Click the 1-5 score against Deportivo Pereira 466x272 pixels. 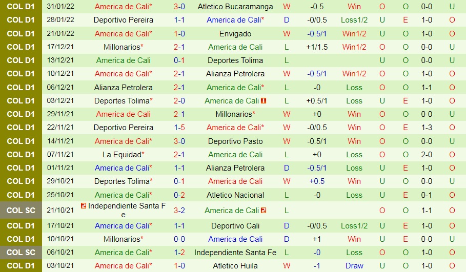point(179,128)
